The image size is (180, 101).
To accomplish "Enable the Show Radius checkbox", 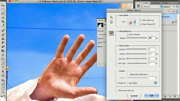I will point(140,20).
